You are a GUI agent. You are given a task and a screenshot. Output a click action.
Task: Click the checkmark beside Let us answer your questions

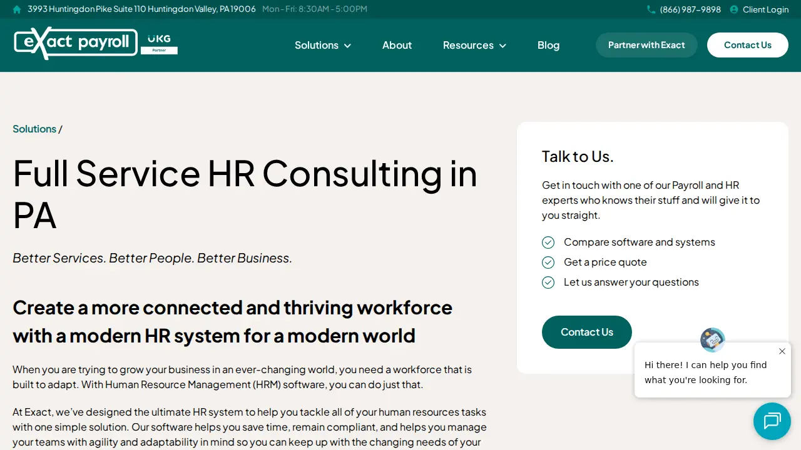pyautogui.click(x=548, y=282)
